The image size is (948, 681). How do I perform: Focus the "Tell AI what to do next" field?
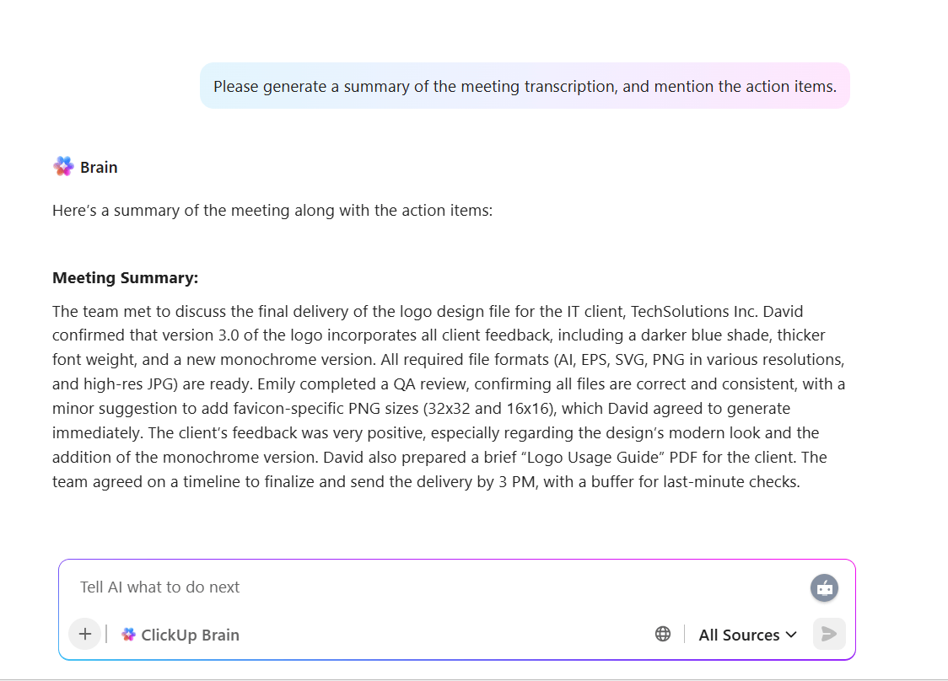click(422, 587)
